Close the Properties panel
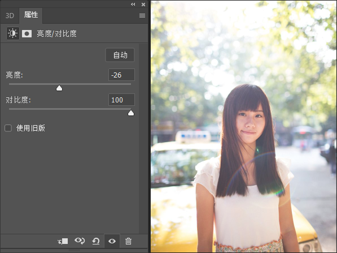 143,5
